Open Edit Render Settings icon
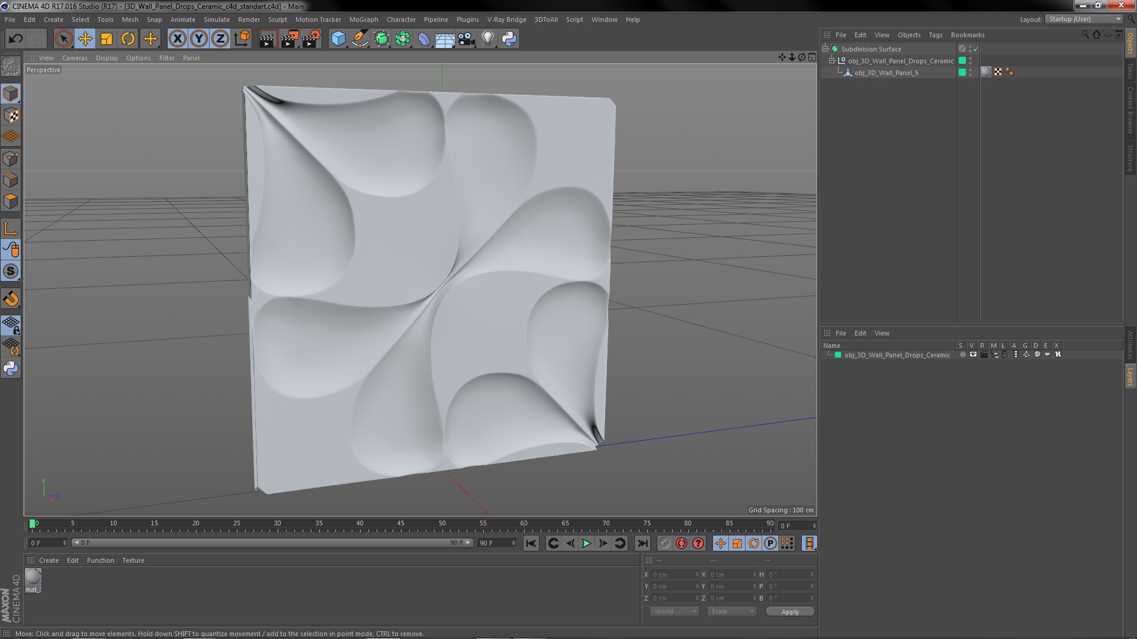 (x=311, y=39)
